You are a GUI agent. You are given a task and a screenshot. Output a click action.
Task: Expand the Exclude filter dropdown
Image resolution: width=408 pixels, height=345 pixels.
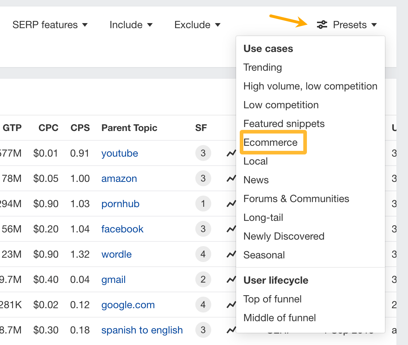197,25
